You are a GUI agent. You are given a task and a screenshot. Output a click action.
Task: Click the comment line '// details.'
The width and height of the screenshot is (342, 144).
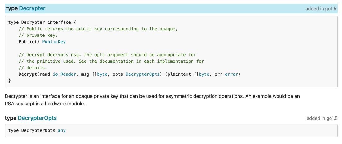pos(33,68)
